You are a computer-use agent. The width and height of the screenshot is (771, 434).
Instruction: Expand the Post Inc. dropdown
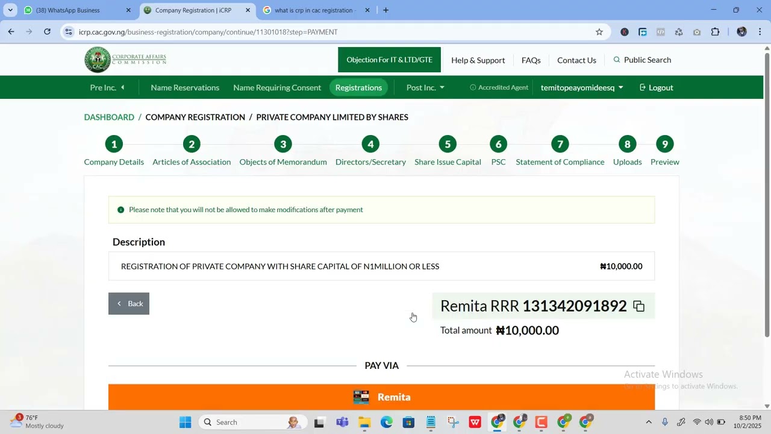(x=425, y=87)
